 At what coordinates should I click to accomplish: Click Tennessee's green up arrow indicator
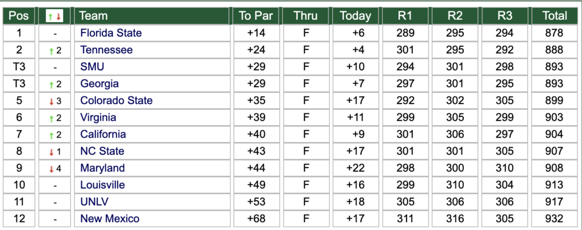click(52, 50)
